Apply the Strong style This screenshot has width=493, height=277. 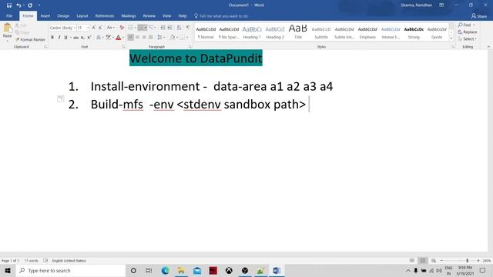pyautogui.click(x=414, y=32)
